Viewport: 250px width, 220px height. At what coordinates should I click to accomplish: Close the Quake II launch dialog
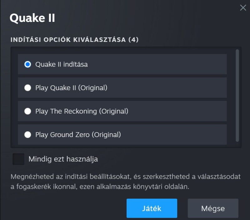243,8
